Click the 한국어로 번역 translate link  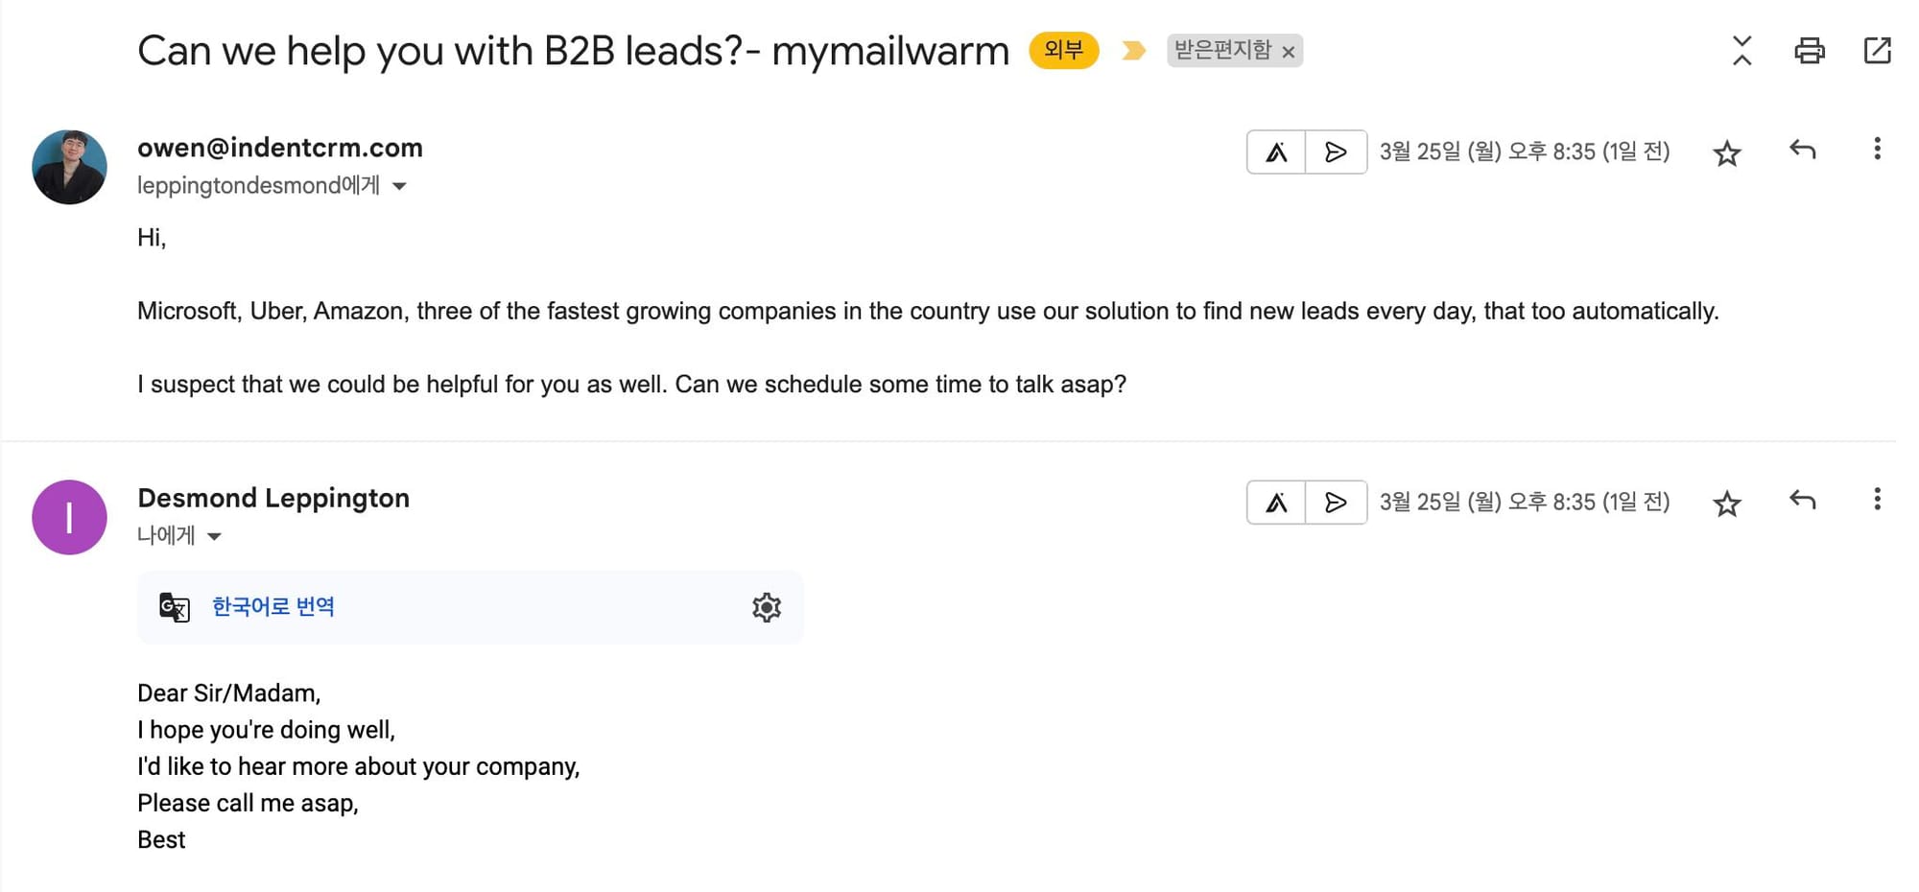[x=273, y=606]
